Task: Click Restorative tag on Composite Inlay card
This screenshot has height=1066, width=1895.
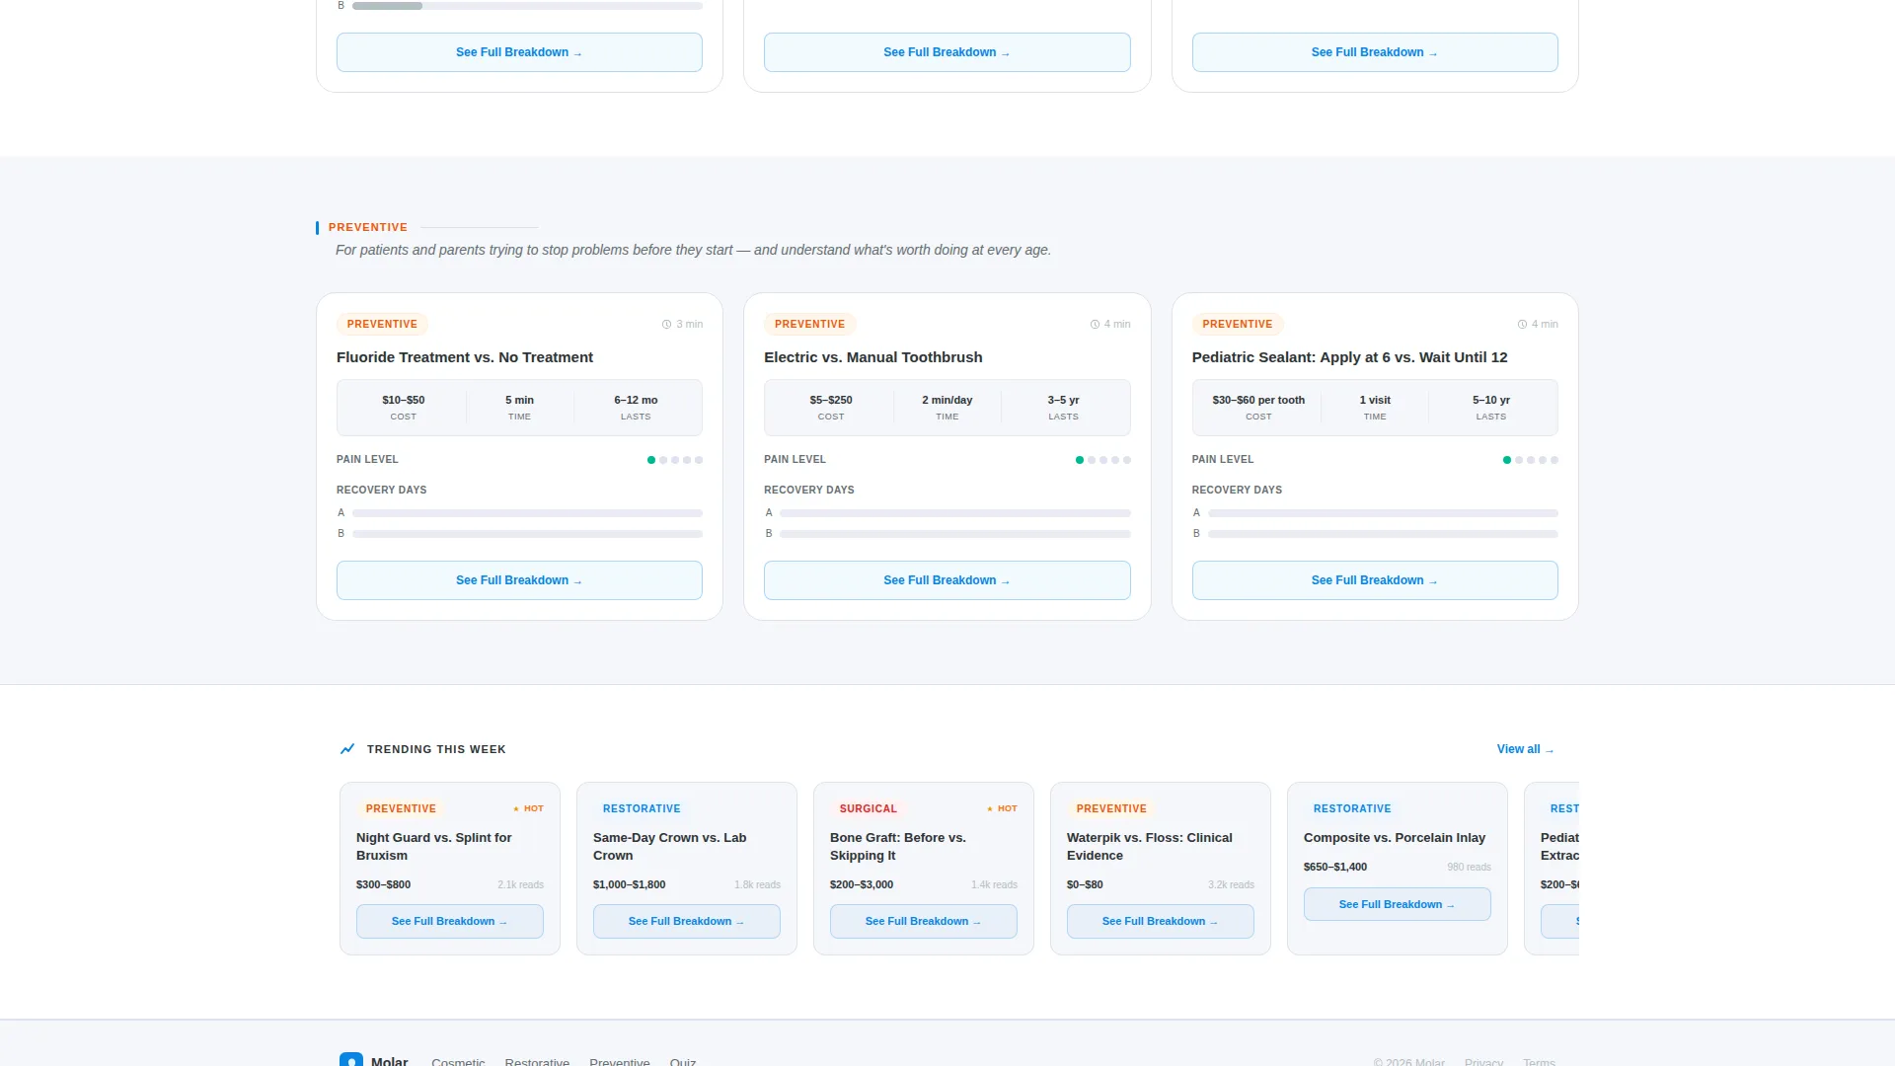Action: [x=1352, y=808]
